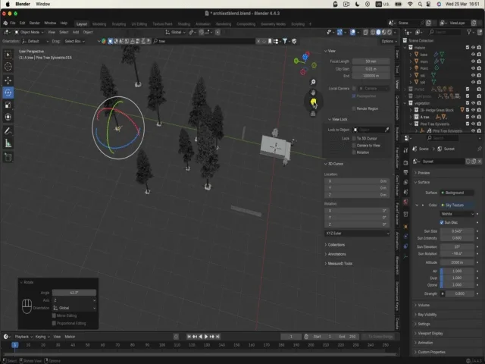Viewport: 485px width, 364px height.
Task: Open the XYZ Euler rotation mode dropdown
Action: click(357, 234)
